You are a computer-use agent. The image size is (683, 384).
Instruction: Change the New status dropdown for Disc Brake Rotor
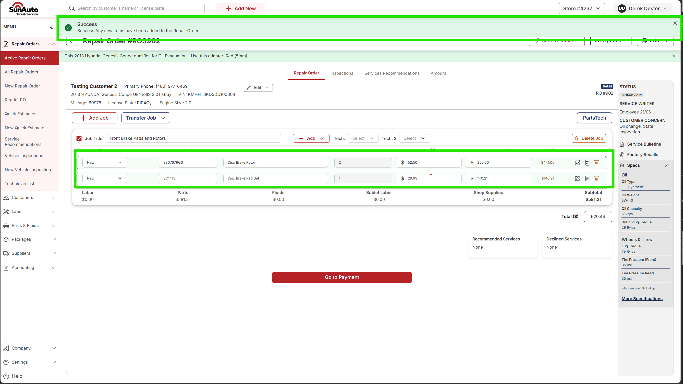(x=104, y=163)
